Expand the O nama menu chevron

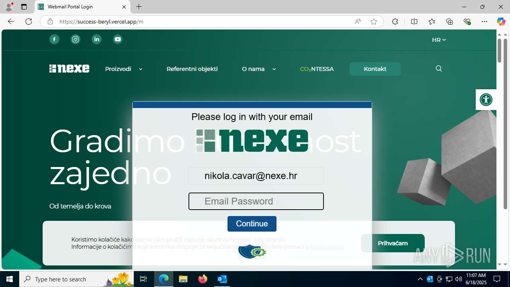tap(274, 69)
